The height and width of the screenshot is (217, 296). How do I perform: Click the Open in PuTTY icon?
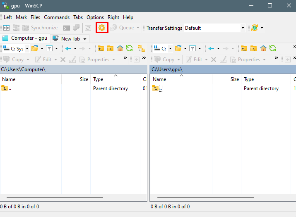[x=76, y=28]
